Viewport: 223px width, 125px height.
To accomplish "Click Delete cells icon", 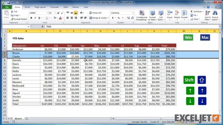I will [177, 13].
